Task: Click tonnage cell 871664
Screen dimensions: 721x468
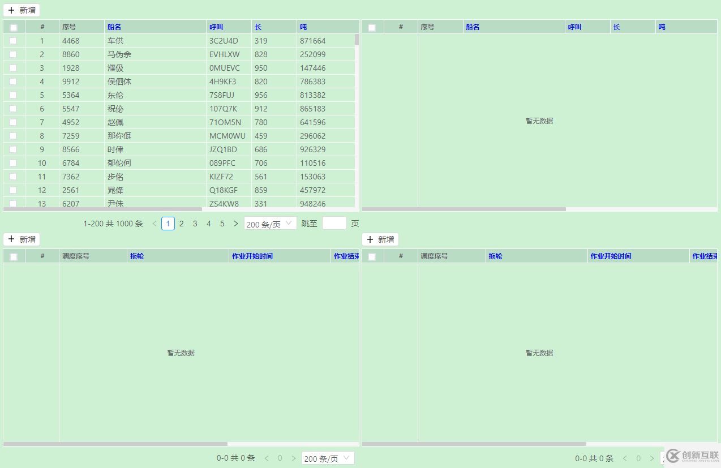Action: click(x=313, y=41)
